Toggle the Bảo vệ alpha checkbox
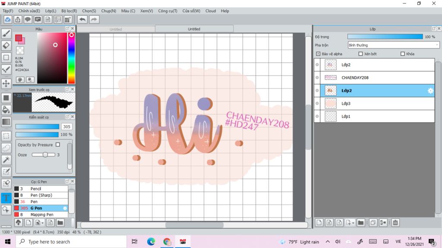 [x=318, y=54]
